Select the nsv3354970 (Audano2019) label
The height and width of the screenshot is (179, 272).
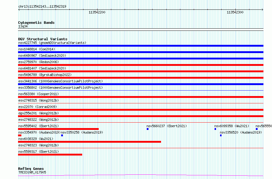(39, 132)
